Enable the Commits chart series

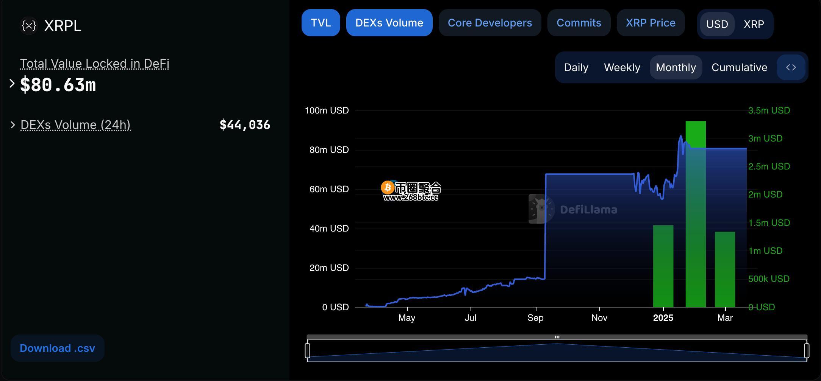pos(579,23)
